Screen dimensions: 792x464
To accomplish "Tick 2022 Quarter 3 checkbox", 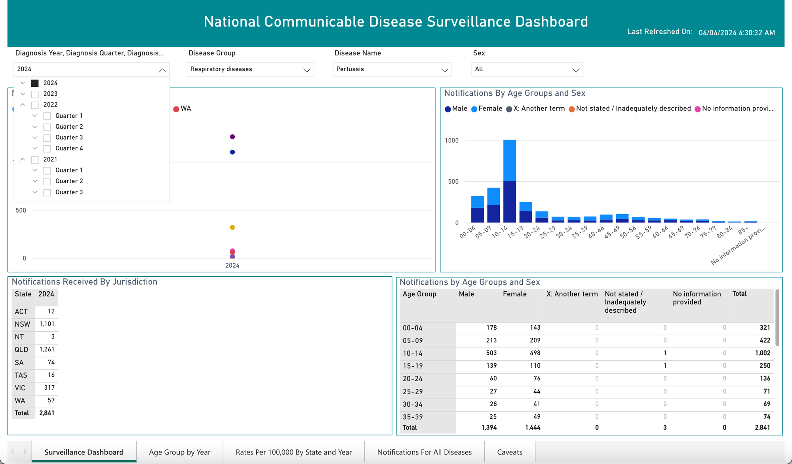I will pos(47,138).
